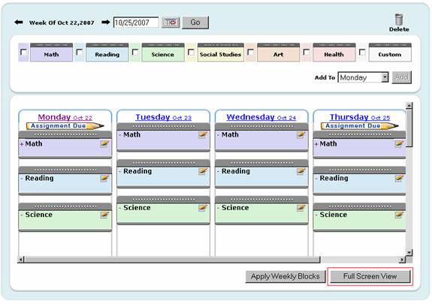Expand Thursday's Math block with plus sign

(316, 144)
